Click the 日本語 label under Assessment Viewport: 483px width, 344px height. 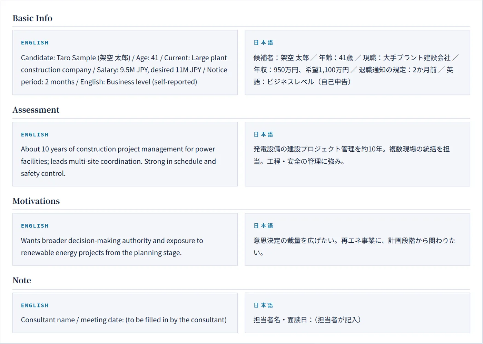[263, 134]
